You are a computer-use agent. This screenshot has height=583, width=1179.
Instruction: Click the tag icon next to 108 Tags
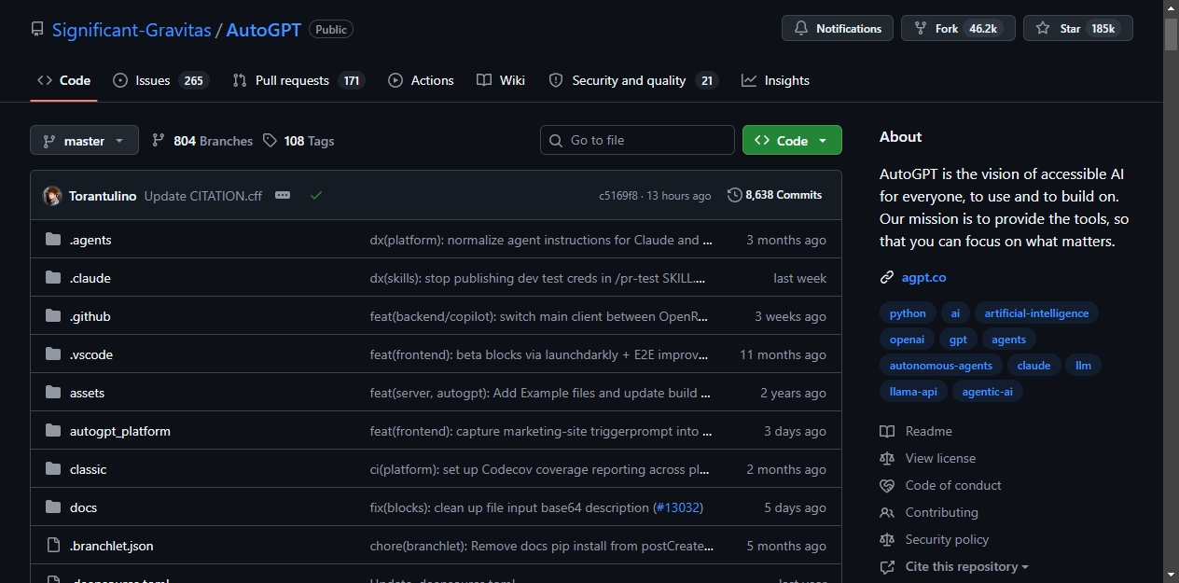(270, 140)
